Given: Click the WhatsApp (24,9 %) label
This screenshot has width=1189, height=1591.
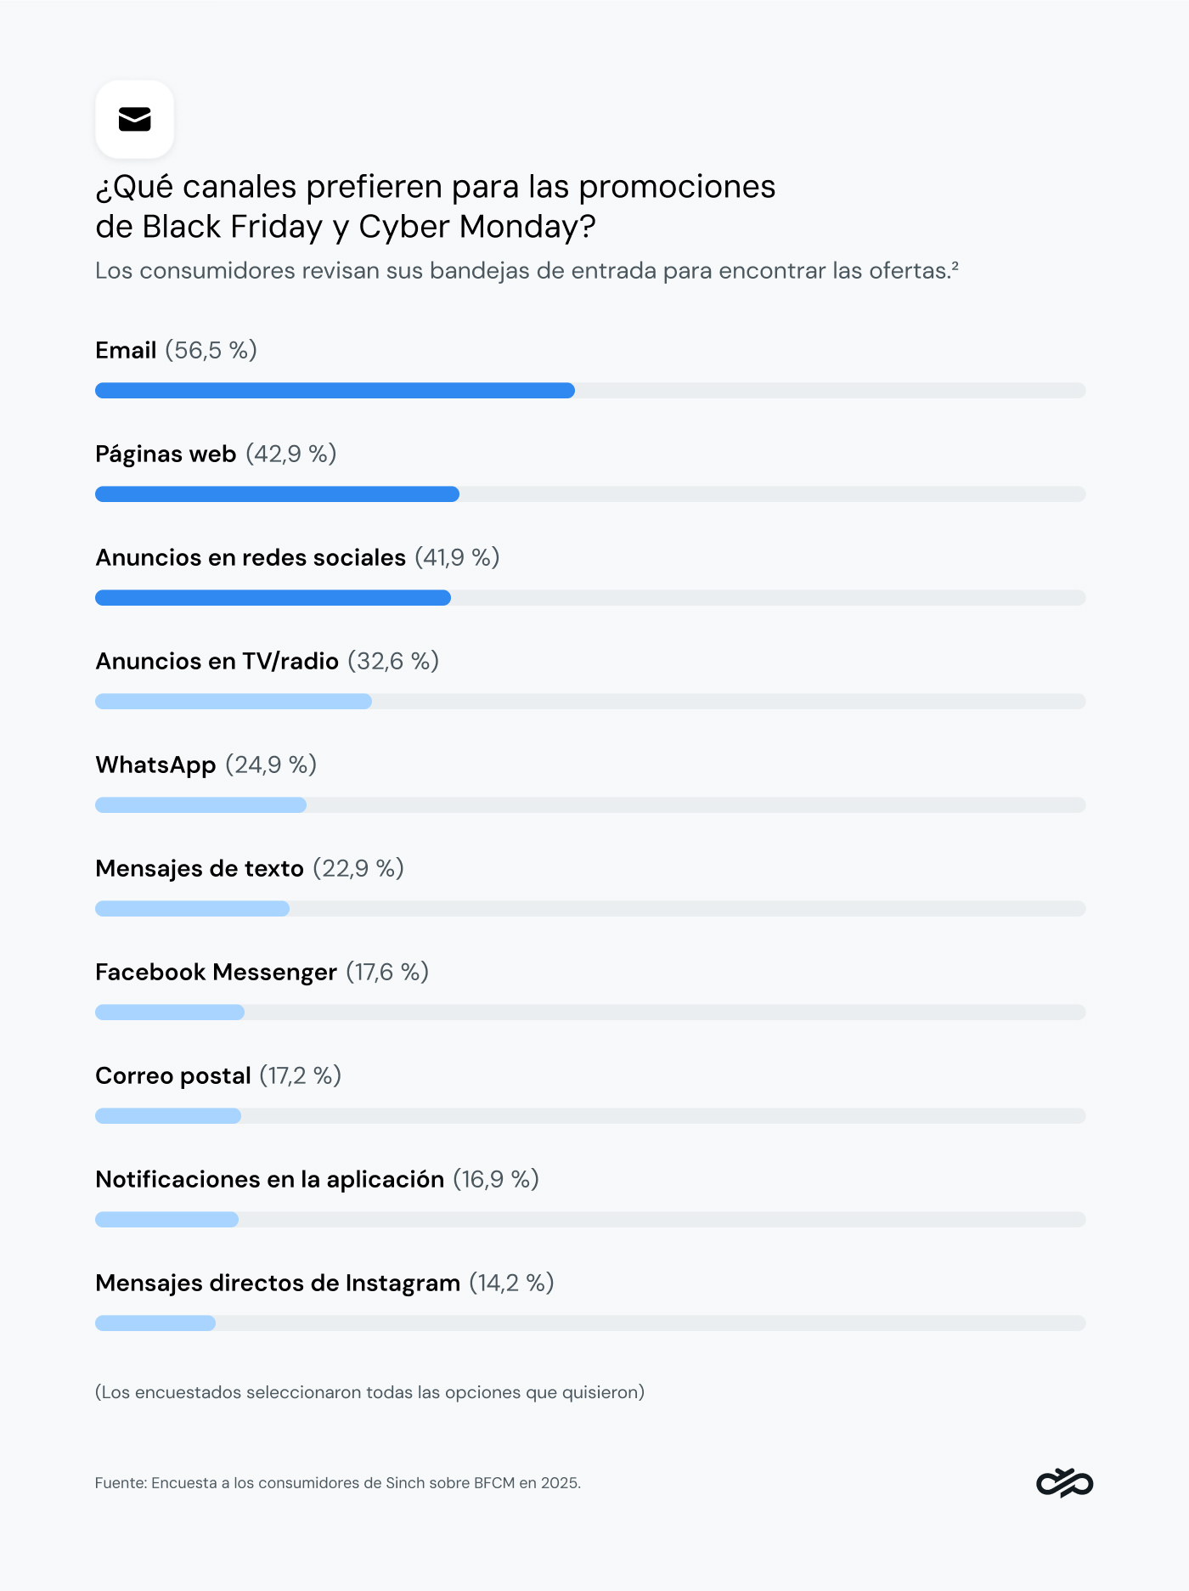Looking at the screenshot, I should click(206, 764).
